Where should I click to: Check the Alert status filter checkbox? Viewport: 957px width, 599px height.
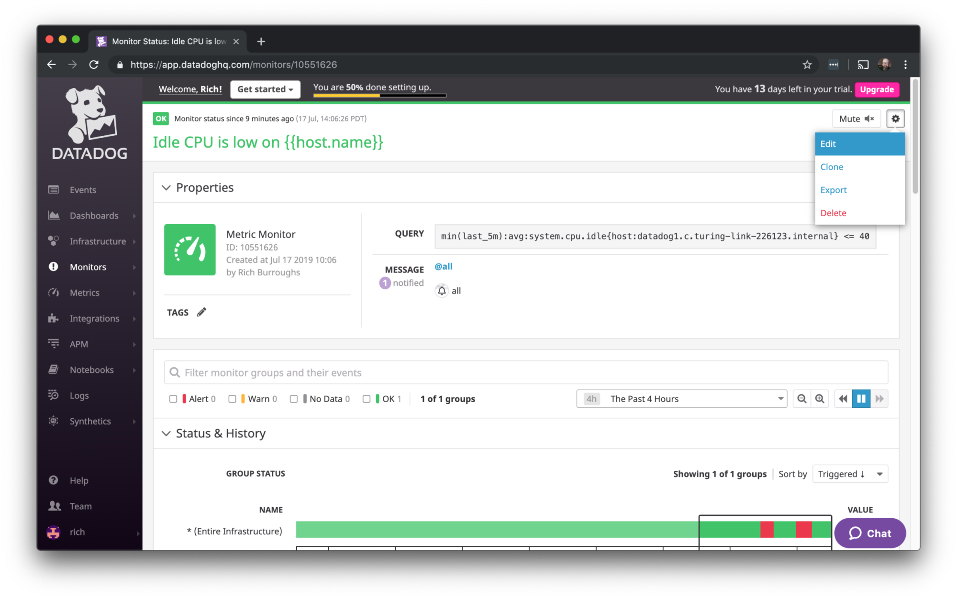[x=174, y=399]
